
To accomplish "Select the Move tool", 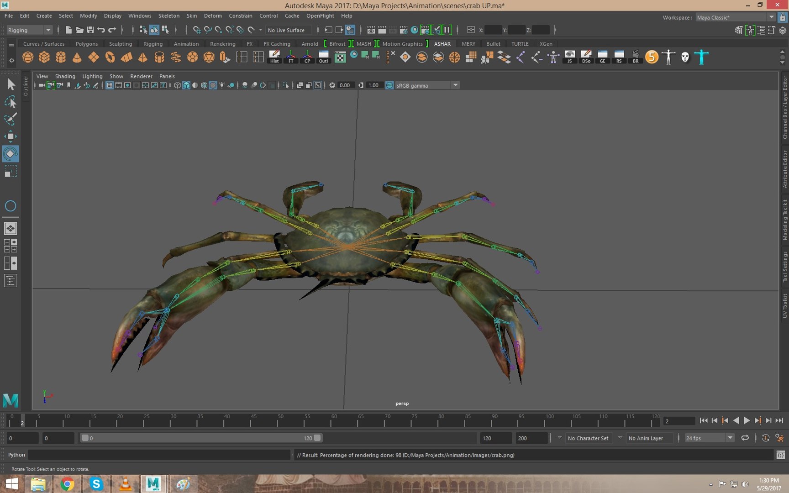I will (11, 136).
